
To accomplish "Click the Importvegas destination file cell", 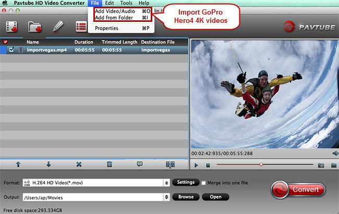I will (x=155, y=50).
